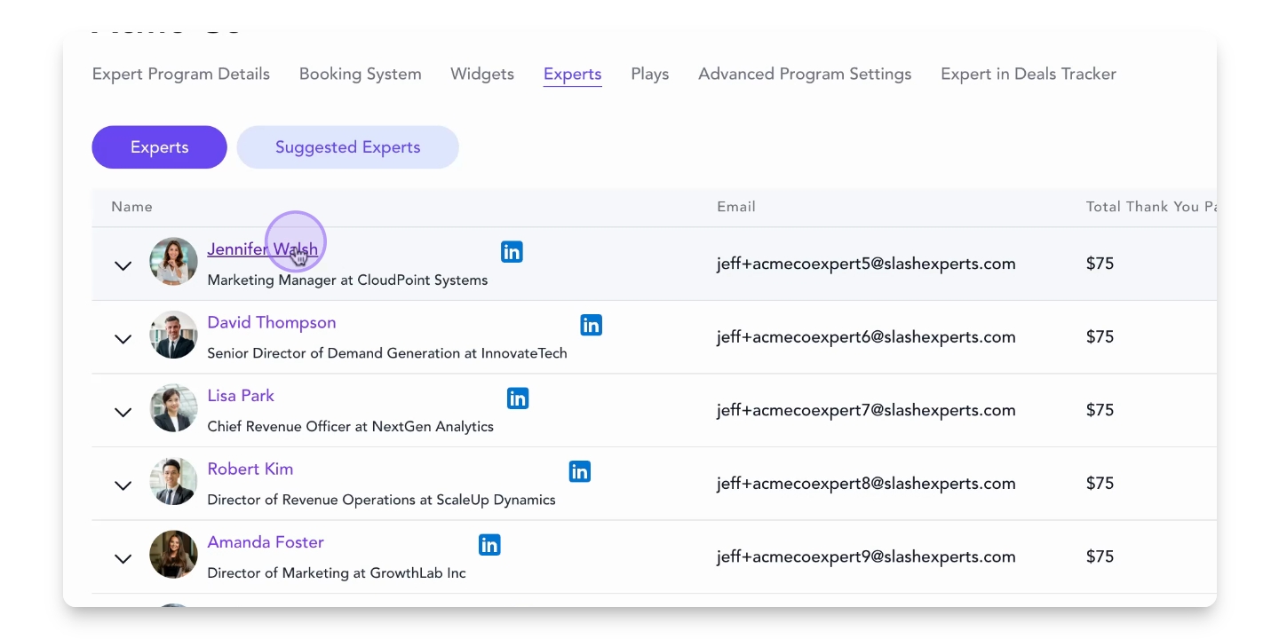Expand Lisa Park's row chevron

[123, 412]
